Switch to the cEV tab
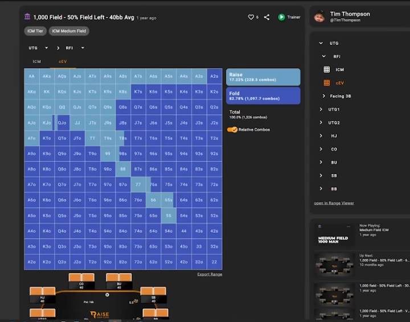Screen dimensions: 410x322 (63, 61)
